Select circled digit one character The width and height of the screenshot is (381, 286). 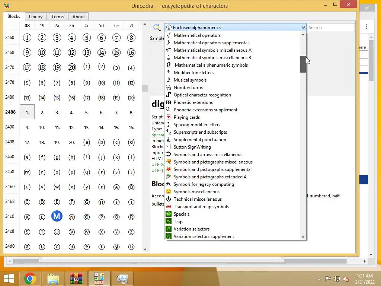(27, 38)
